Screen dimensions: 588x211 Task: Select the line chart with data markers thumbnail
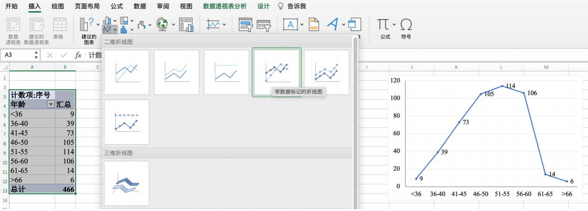click(277, 72)
